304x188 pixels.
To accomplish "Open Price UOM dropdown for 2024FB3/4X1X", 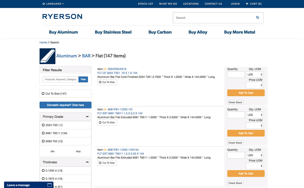I will 254,85.
